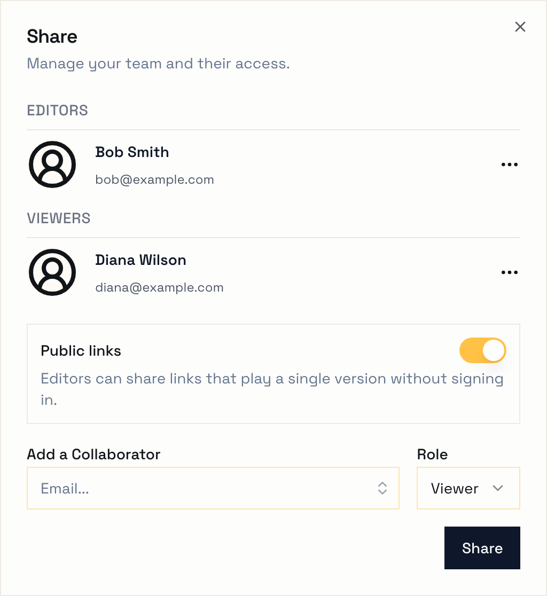Click Diana Wilson's avatar icon
The image size is (547, 596).
[52, 272]
